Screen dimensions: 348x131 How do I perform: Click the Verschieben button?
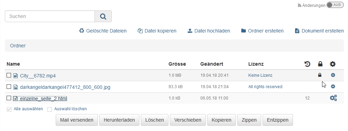pyautogui.click(x=188, y=120)
